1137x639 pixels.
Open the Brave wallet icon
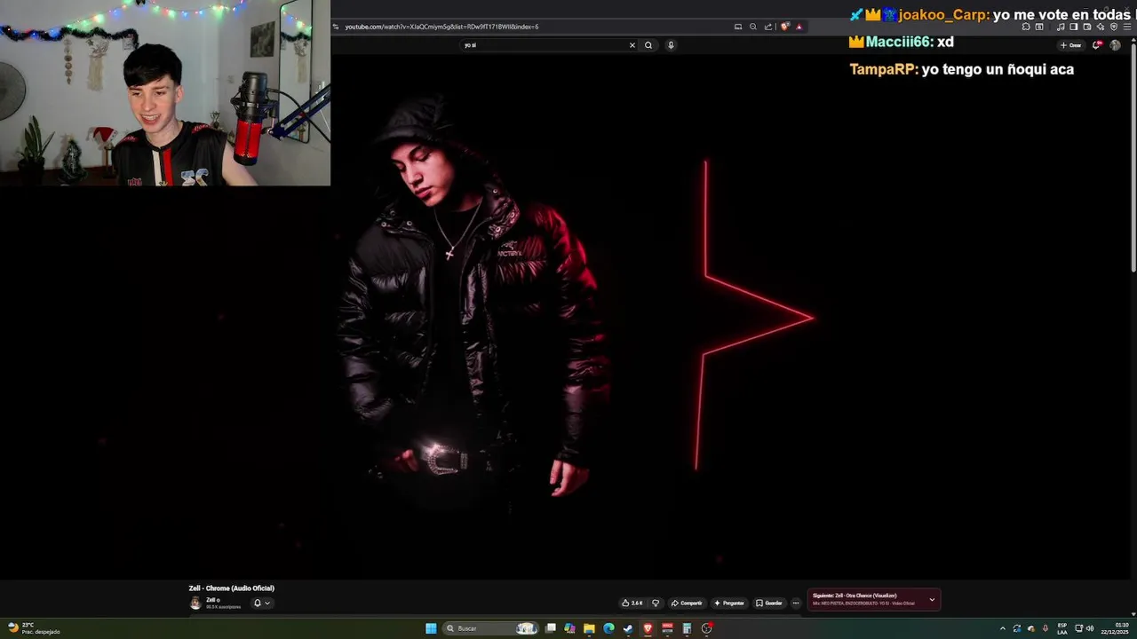pyautogui.click(x=1087, y=27)
